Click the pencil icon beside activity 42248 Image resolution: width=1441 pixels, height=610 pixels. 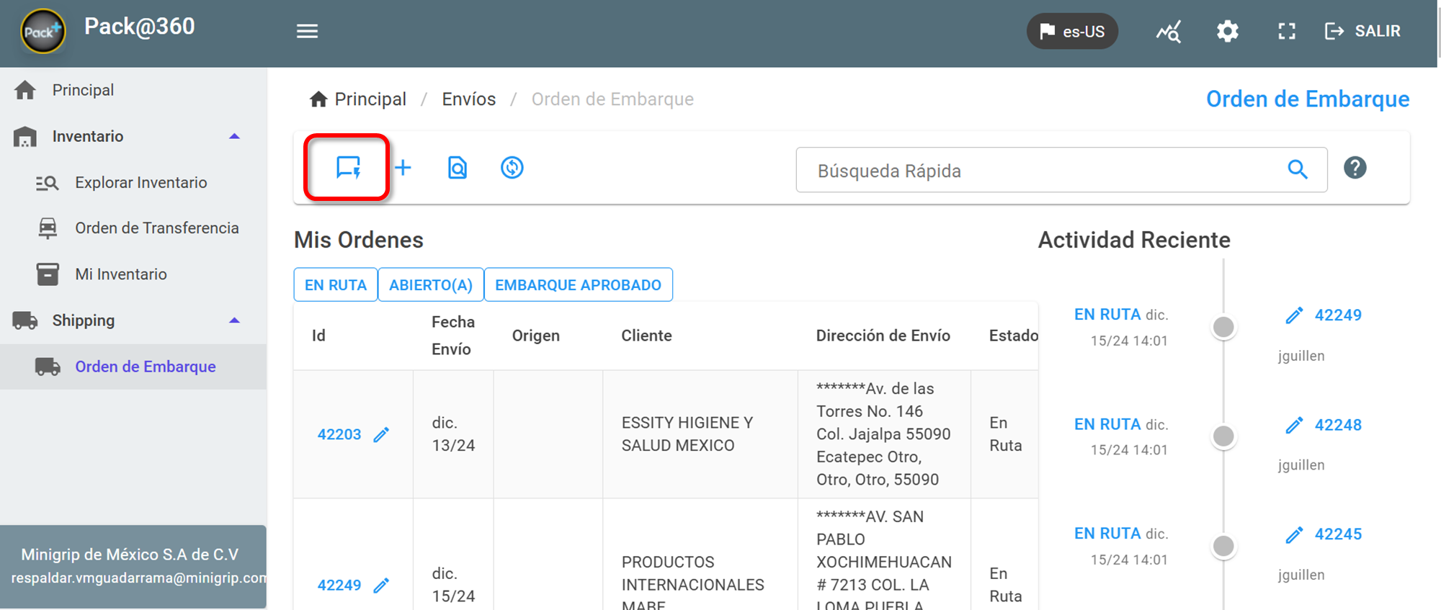pos(1294,425)
